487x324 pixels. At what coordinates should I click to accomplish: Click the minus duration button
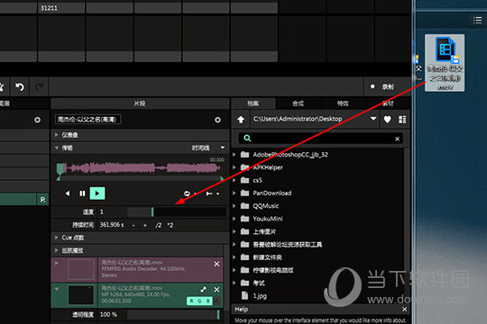point(133,225)
